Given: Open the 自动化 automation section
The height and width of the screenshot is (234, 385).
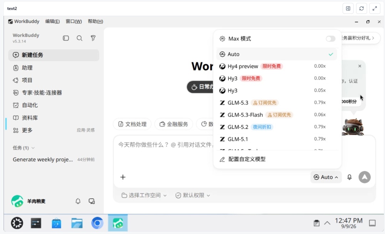Looking at the screenshot, I should point(53,105).
